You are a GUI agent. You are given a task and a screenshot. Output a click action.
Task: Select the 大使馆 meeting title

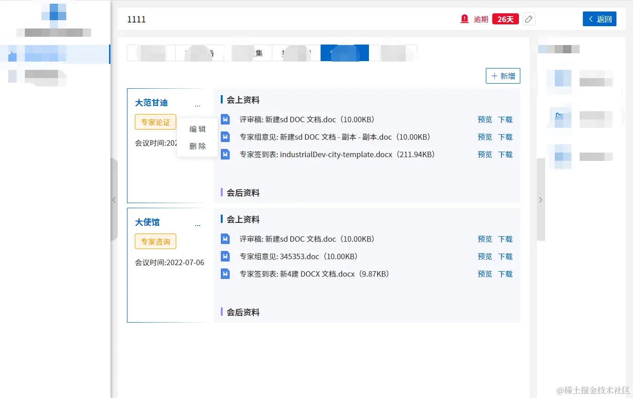click(147, 222)
